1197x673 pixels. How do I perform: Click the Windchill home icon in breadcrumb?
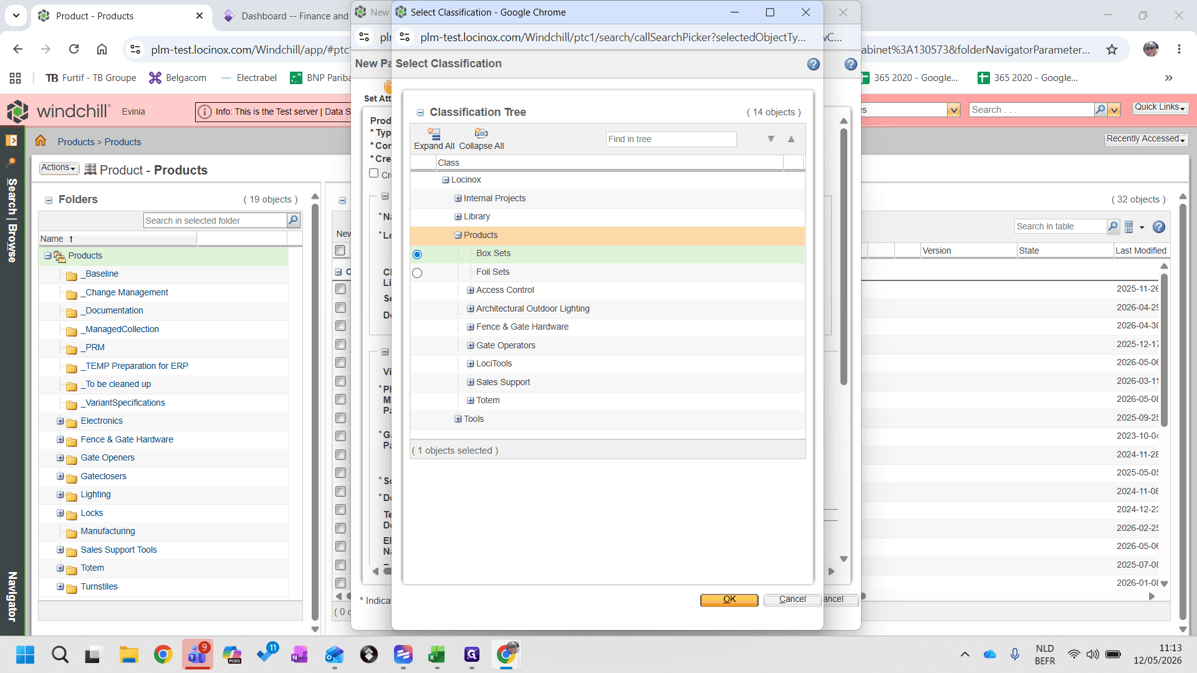click(x=41, y=141)
